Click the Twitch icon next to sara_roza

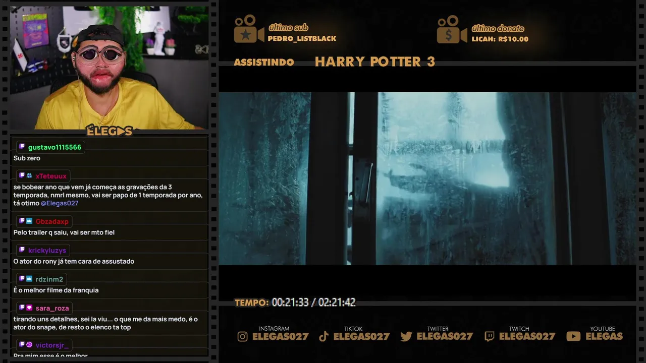pos(22,308)
